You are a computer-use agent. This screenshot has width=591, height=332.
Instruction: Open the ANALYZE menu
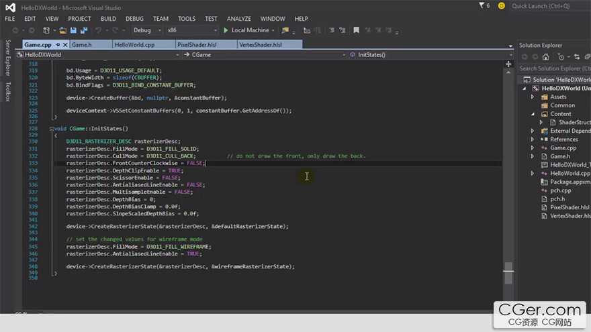click(x=238, y=19)
